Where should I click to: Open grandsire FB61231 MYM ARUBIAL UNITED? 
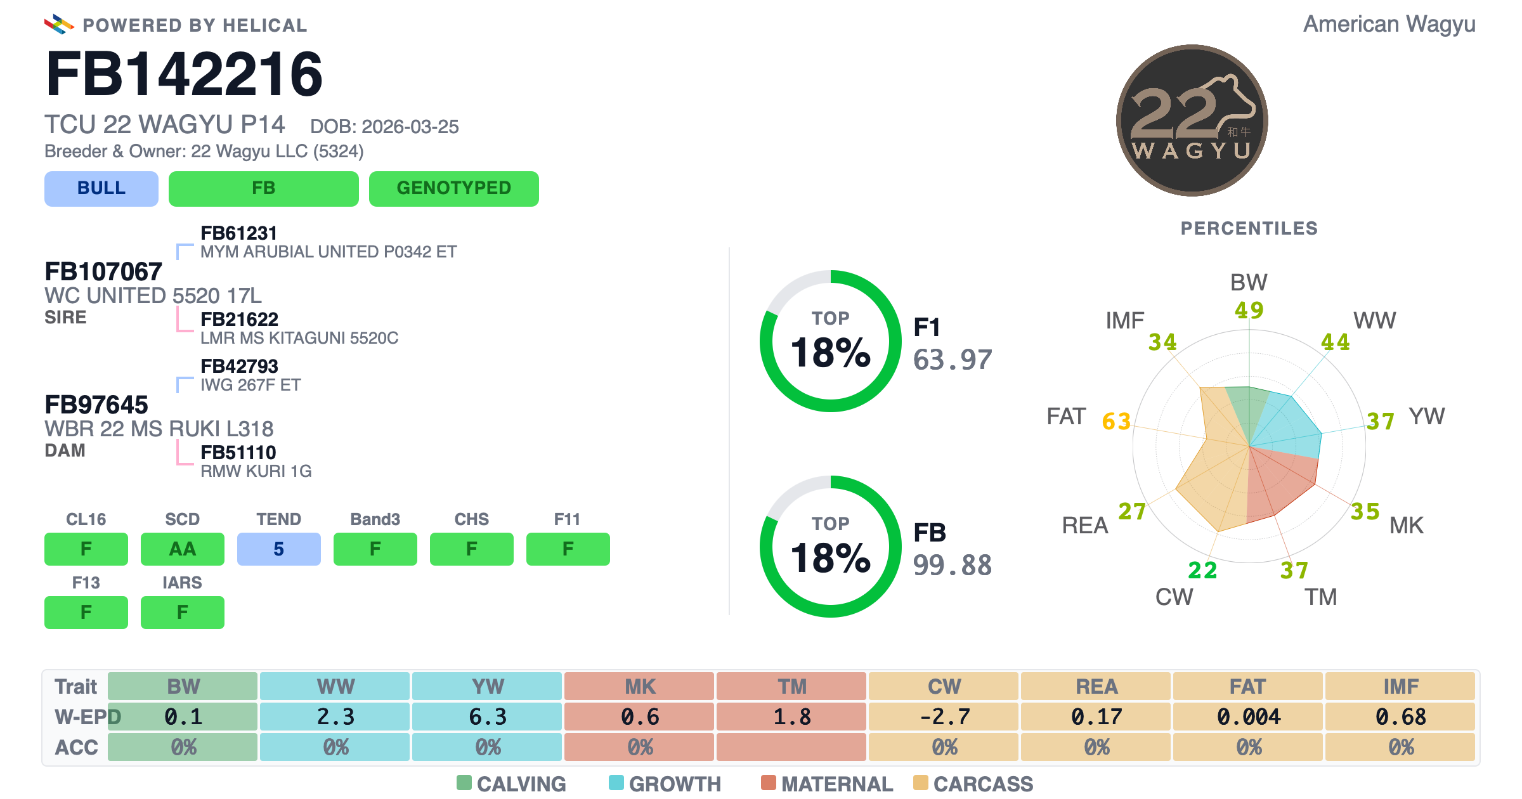[x=328, y=242]
